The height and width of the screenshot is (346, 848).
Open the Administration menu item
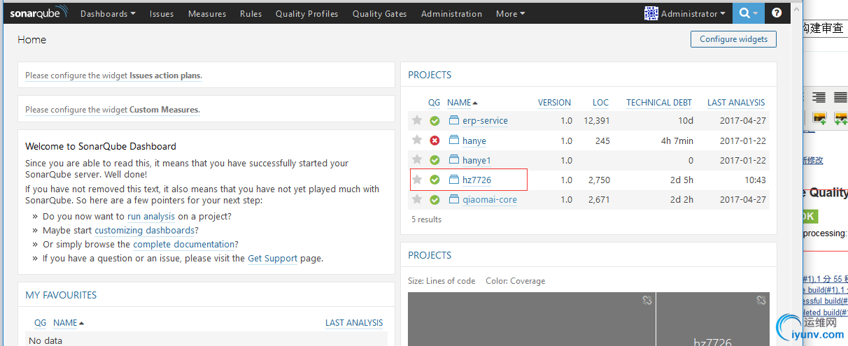click(451, 13)
